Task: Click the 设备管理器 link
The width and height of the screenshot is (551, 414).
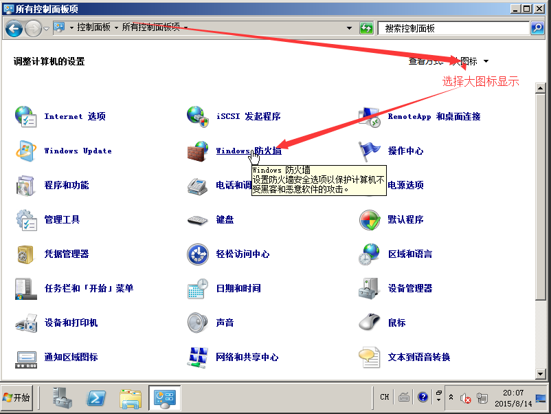Action: (x=410, y=288)
